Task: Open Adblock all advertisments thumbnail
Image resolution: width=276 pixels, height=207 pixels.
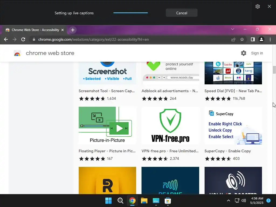Action: pyautogui.click(x=170, y=73)
